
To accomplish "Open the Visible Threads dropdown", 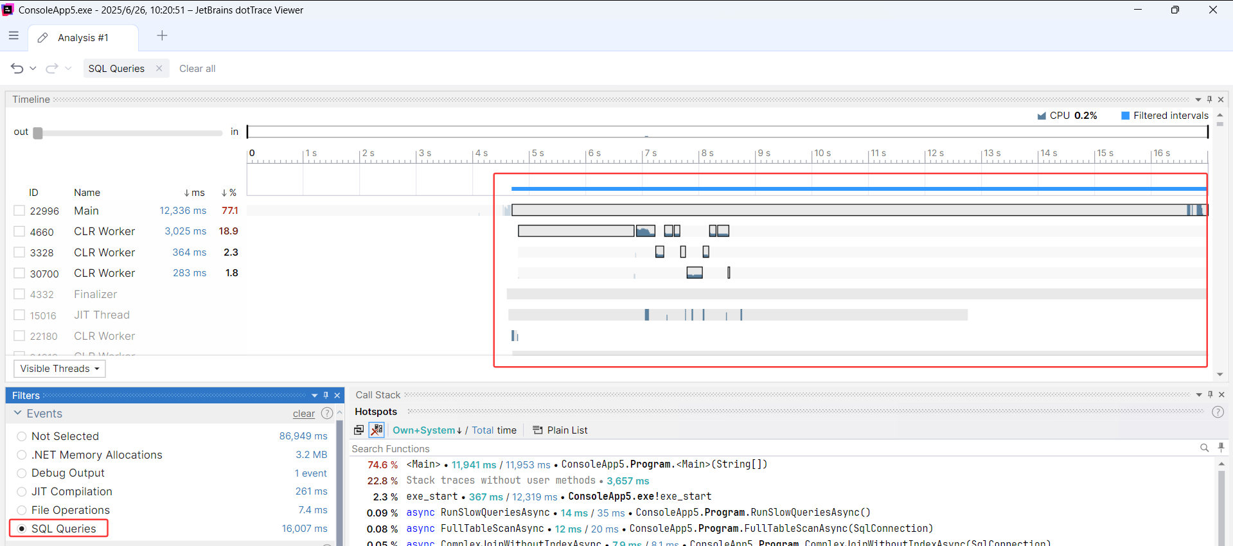I will 60,369.
